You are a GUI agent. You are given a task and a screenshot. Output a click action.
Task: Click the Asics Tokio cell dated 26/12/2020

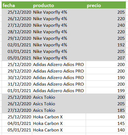point(59,104)
